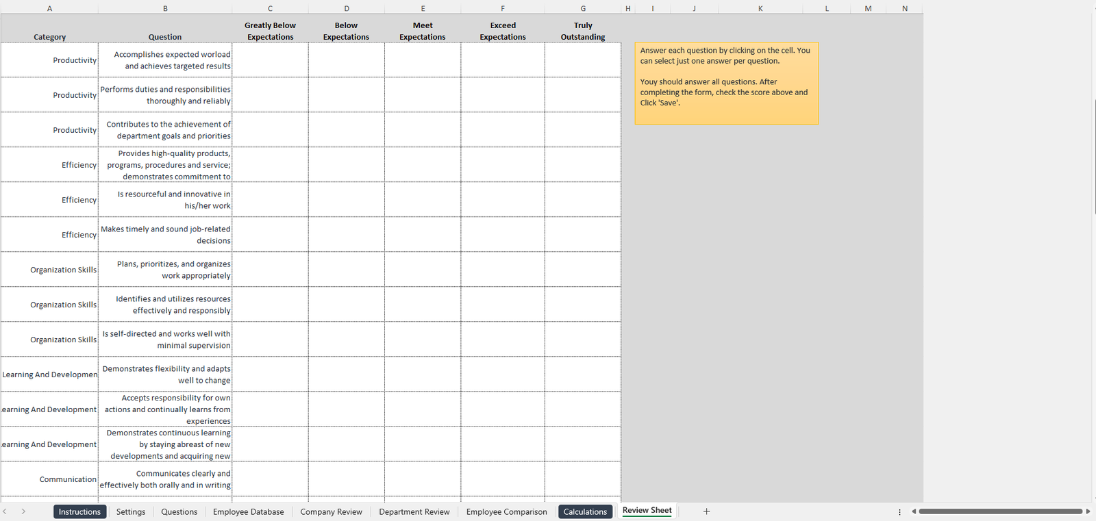Open the Instructions sheet tab
Viewport: 1096px width, 521px height.
click(79, 512)
